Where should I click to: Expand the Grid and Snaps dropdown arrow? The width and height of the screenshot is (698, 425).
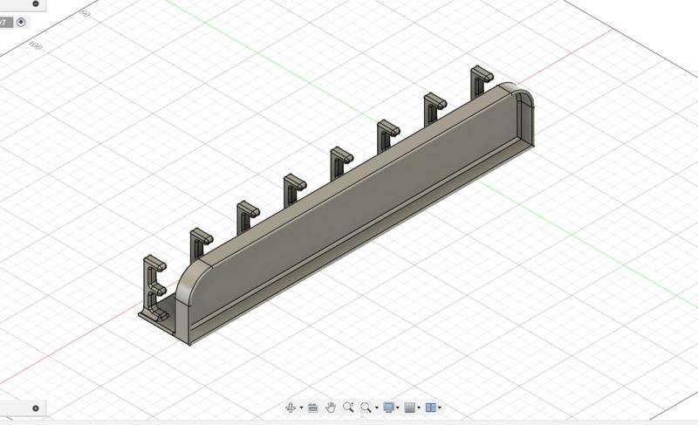419,408
